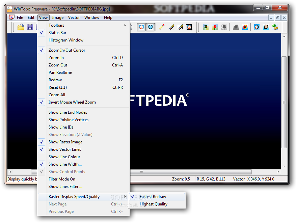Image resolution: width=297 pixels, height=223 pixels.
Task: Open the Help menu
Action: pyautogui.click(x=108, y=18)
